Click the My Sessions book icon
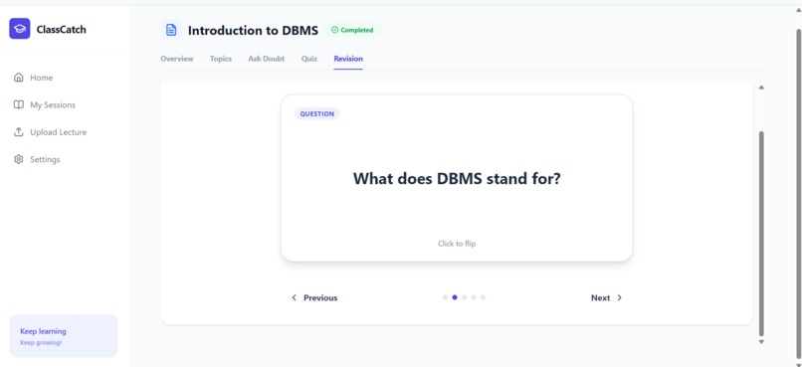The image size is (802, 367). [19, 104]
